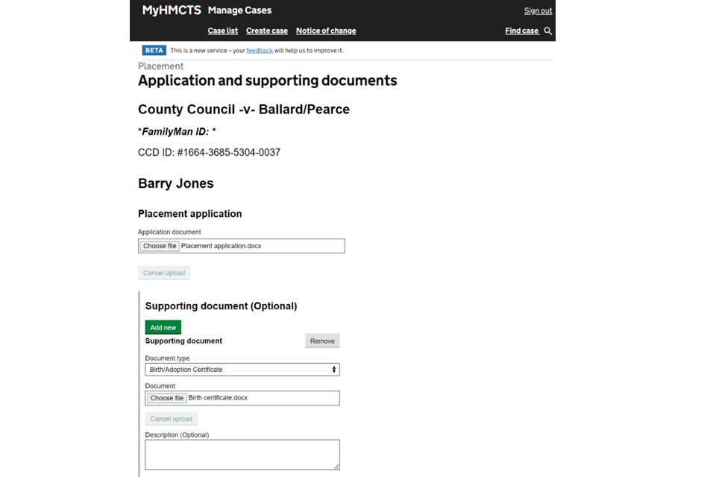Screen dimensions: 716x477
Task: Click the Placement application.docx file name
Action: tap(222, 246)
